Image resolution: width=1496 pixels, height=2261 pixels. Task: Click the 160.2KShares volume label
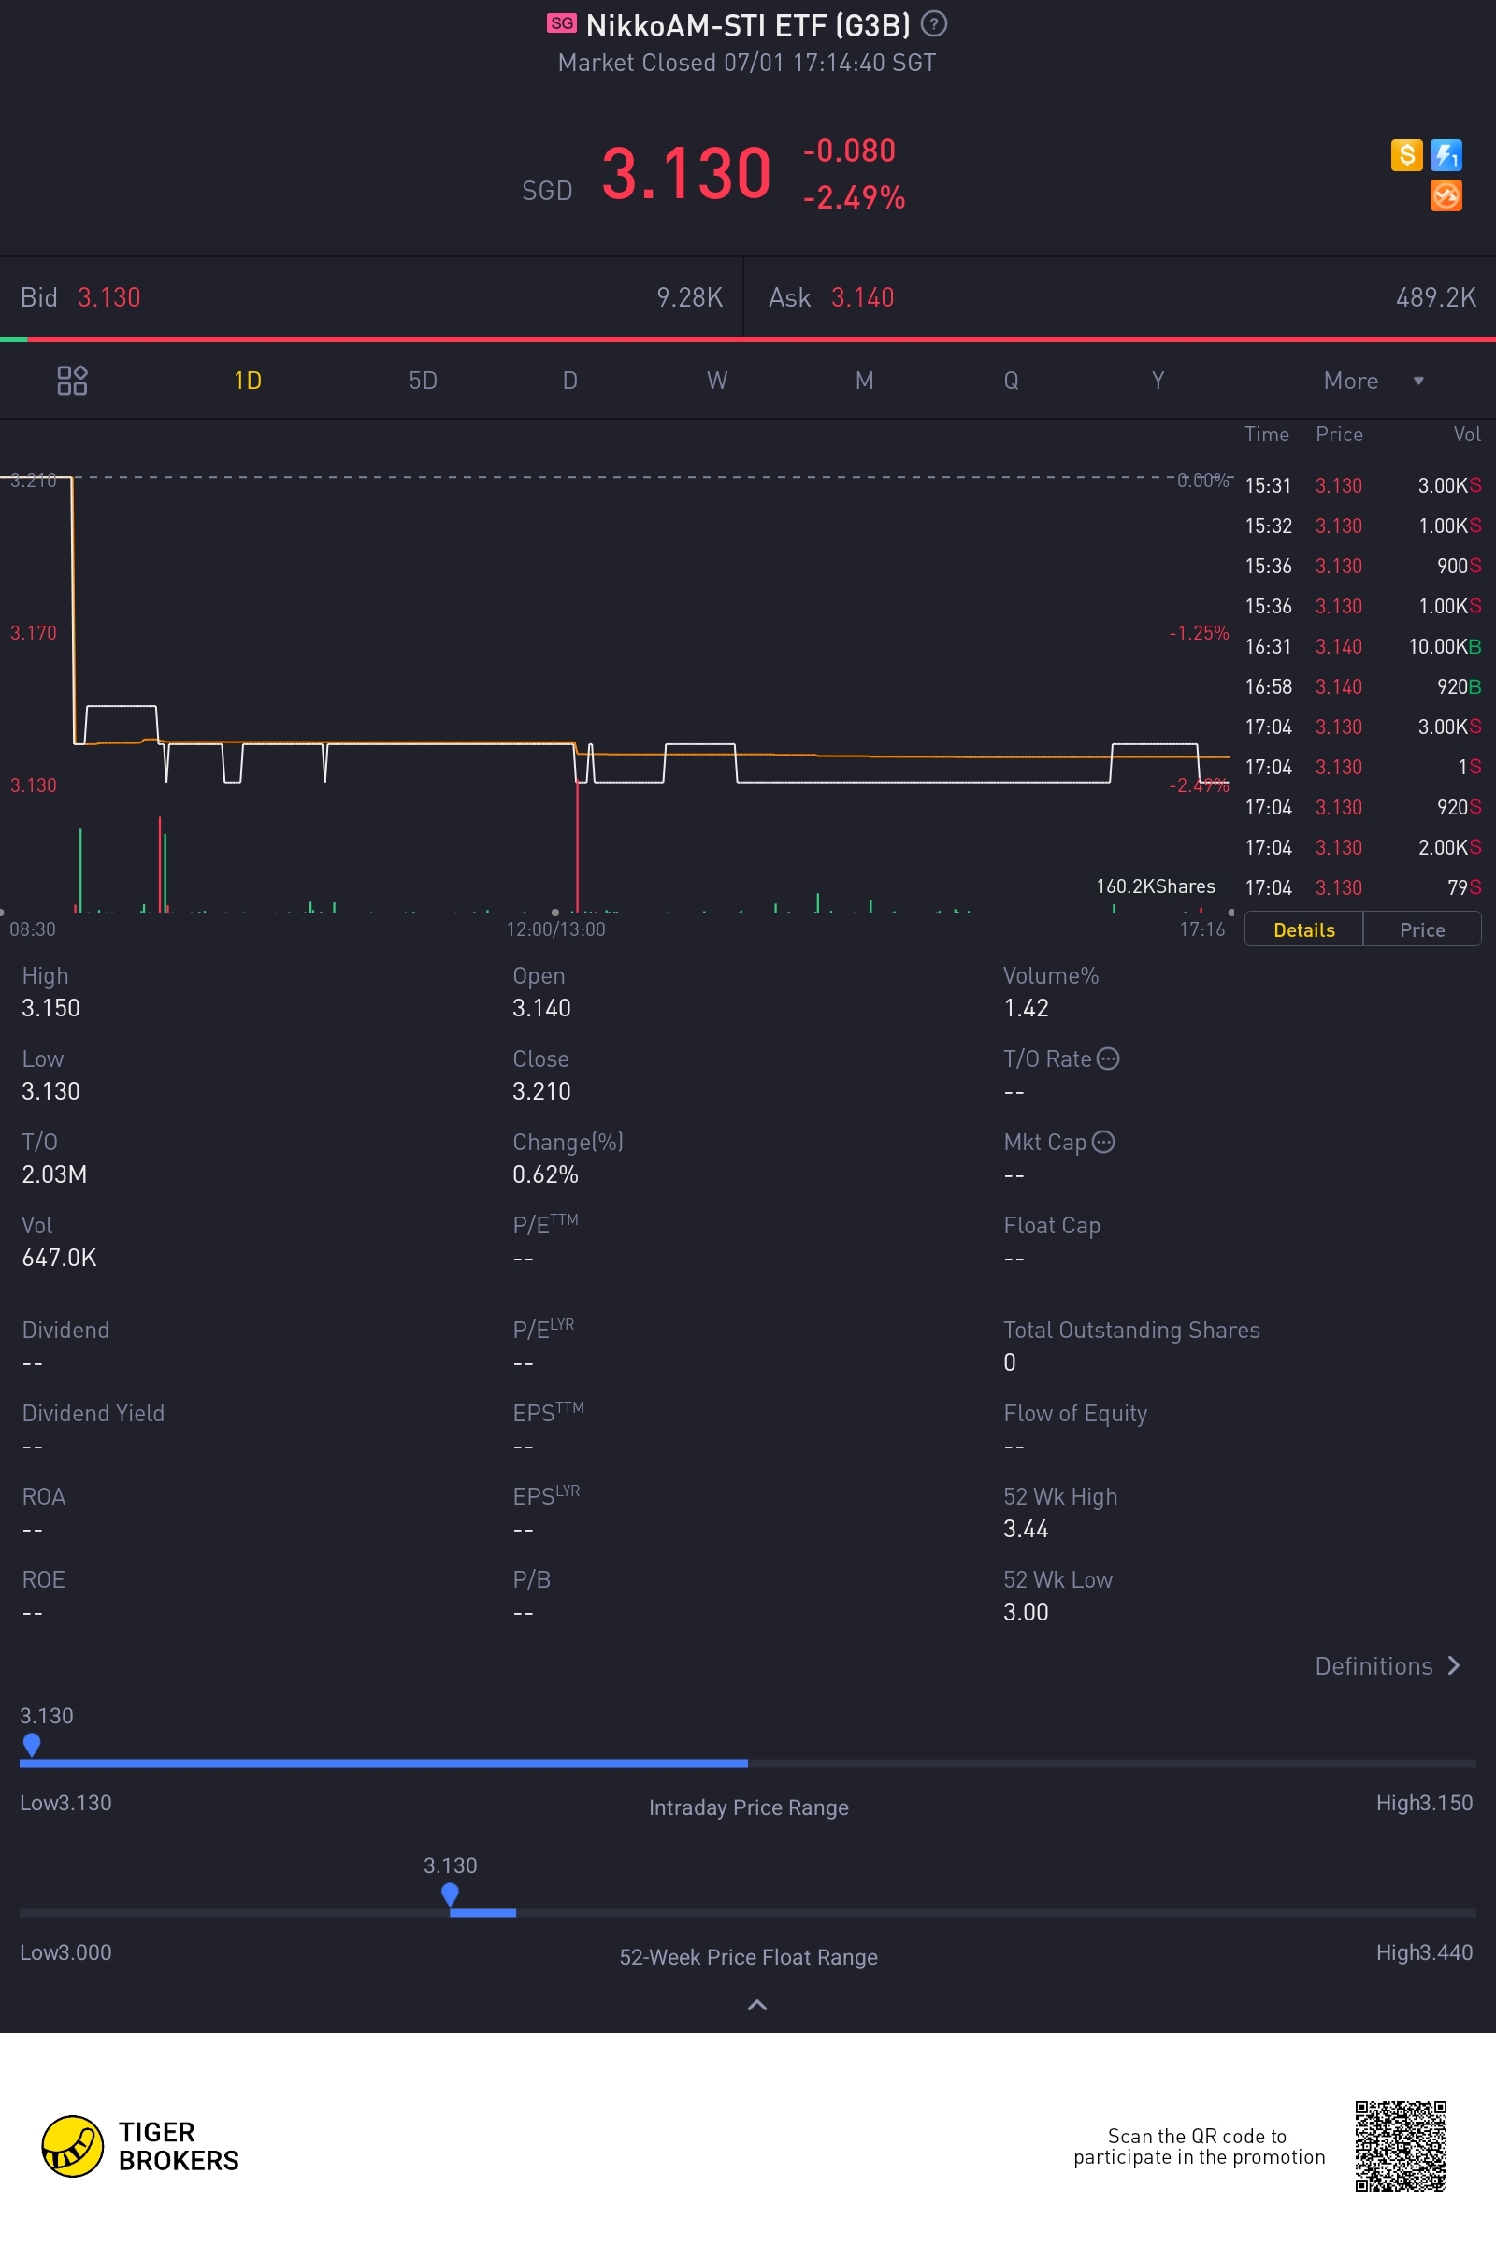coord(1156,886)
